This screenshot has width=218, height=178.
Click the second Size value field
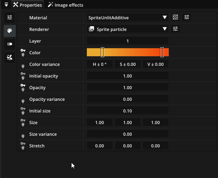pos(127,122)
